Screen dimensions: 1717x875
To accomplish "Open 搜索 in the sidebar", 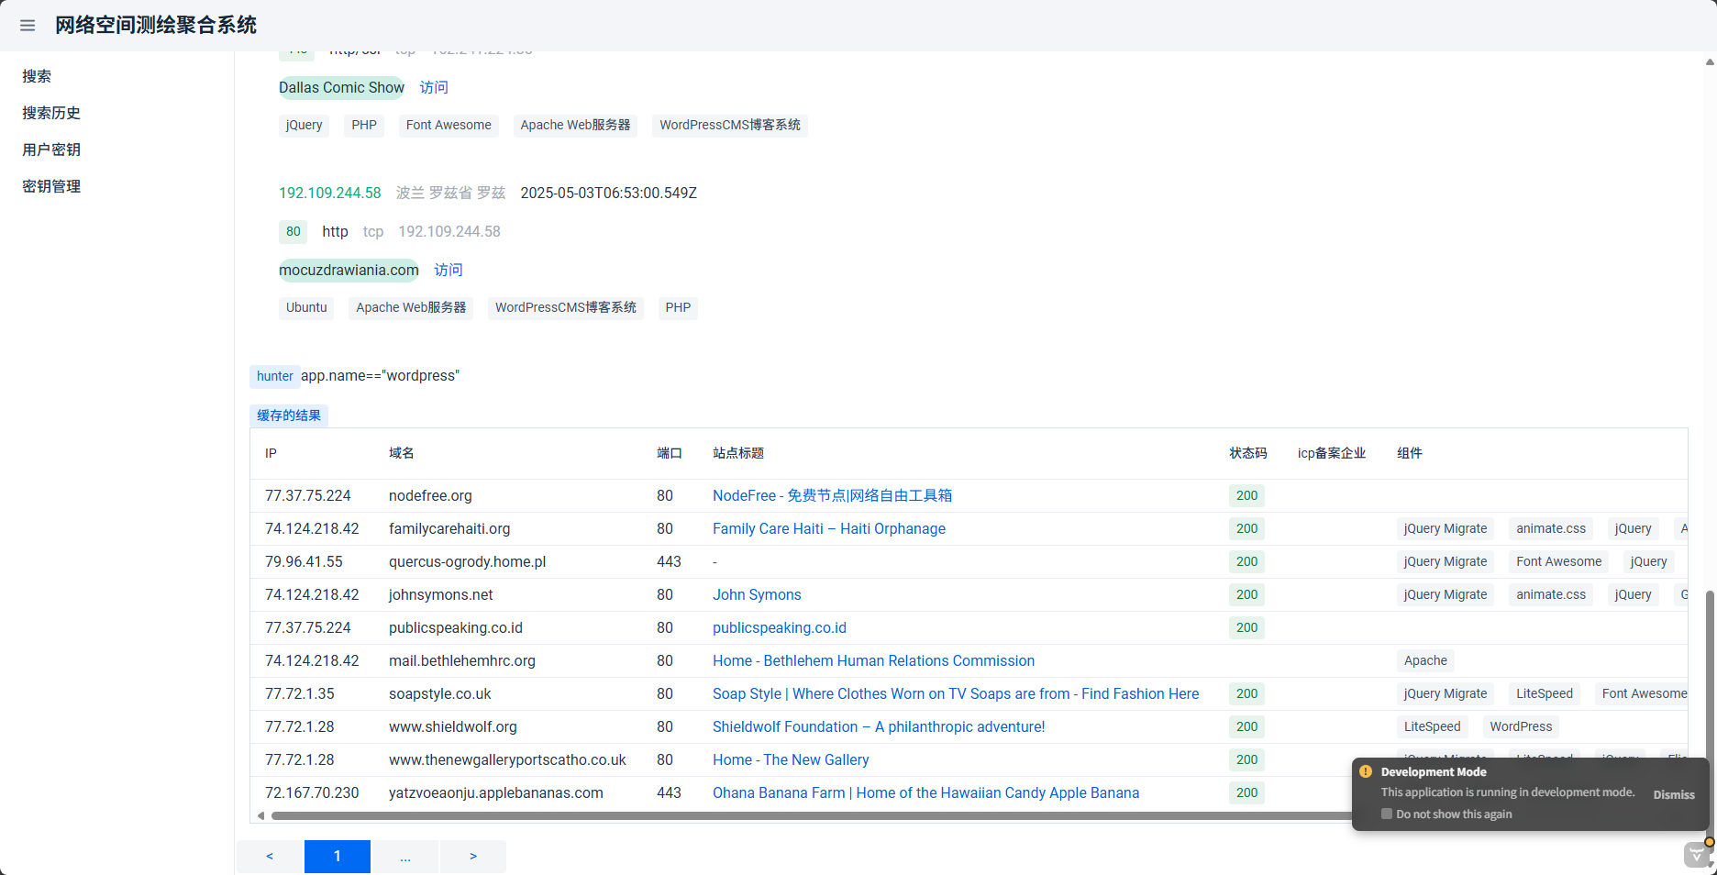I will point(37,76).
